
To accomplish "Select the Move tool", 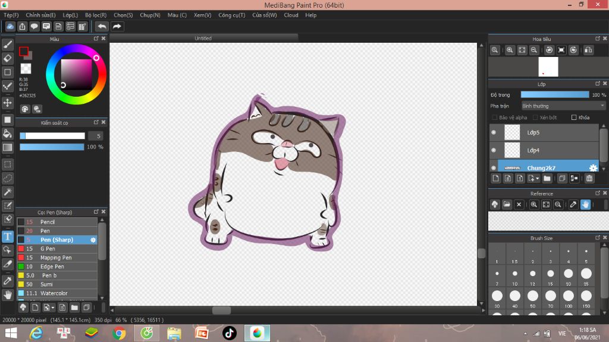I will click(x=7, y=103).
